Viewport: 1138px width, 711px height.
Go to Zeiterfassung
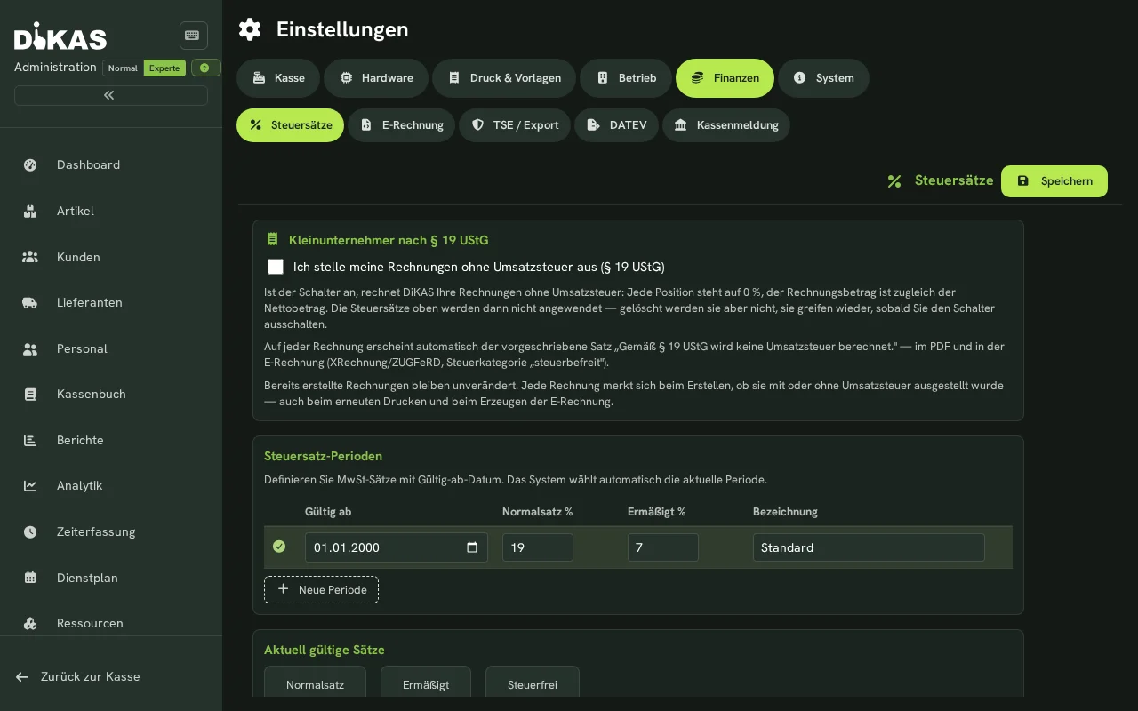(111, 531)
